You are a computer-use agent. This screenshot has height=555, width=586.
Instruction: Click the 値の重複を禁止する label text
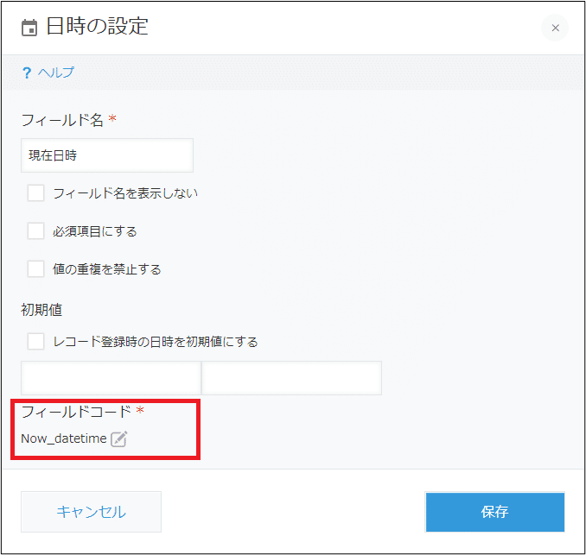click(107, 269)
